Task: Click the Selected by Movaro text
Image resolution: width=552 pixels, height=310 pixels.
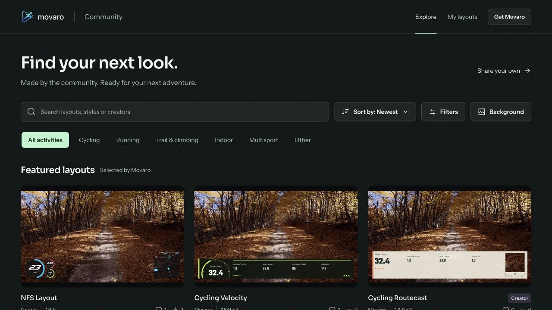Action: coord(125,170)
